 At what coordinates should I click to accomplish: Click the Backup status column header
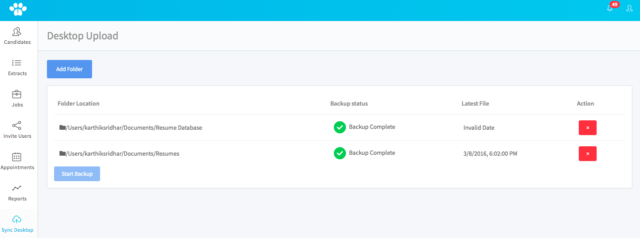tap(349, 103)
